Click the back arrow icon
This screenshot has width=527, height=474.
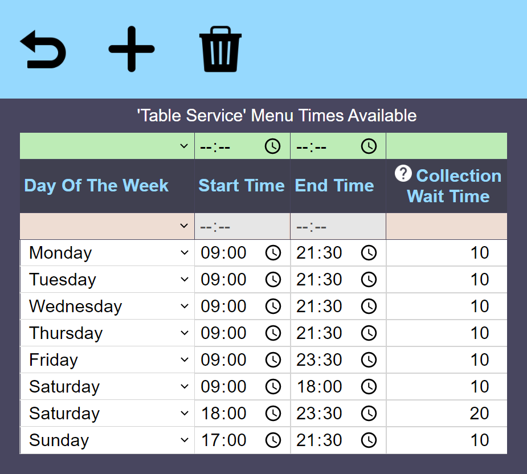tap(43, 50)
